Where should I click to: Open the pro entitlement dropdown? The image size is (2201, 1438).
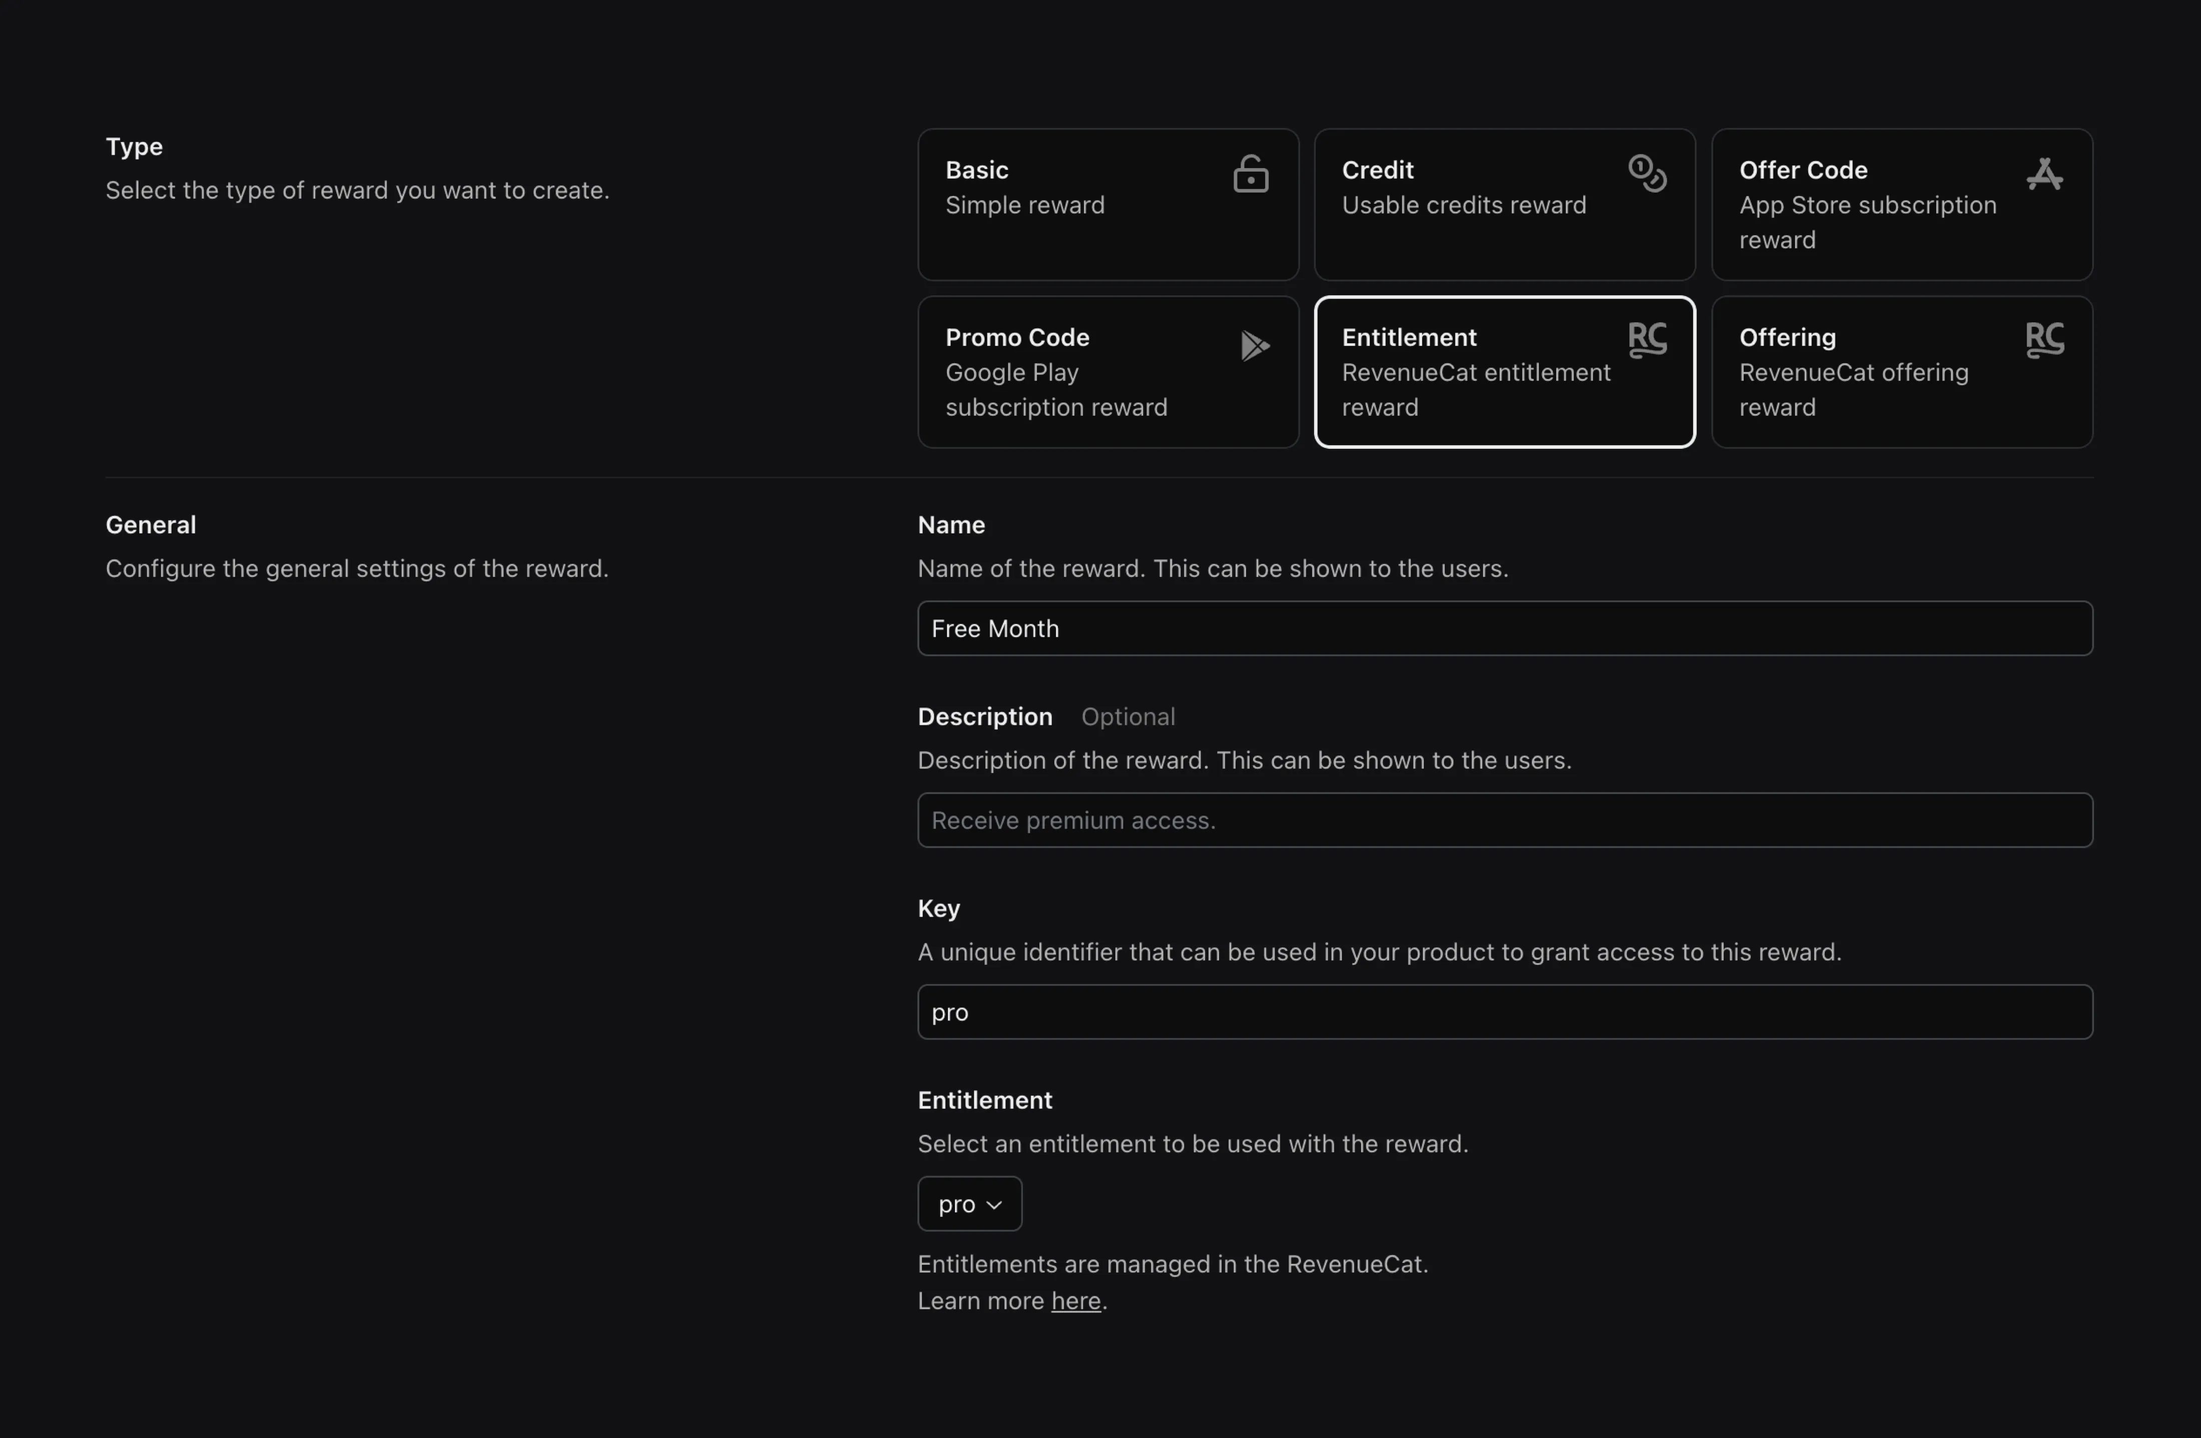(x=969, y=1203)
